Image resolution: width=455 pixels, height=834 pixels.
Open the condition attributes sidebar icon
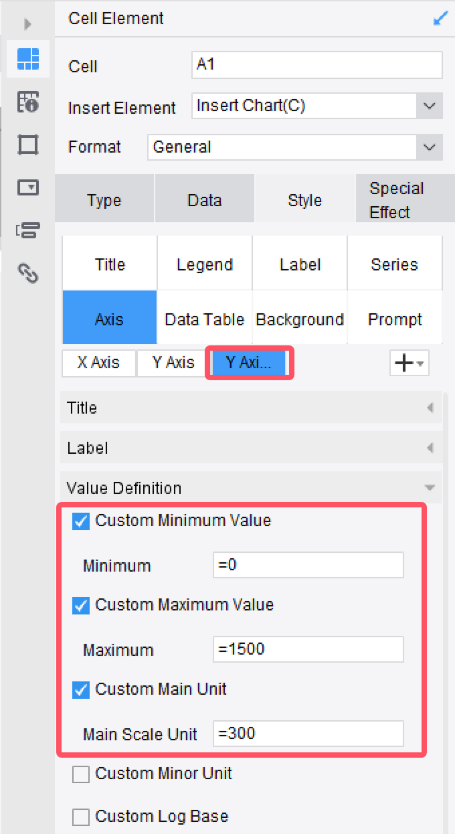pyautogui.click(x=28, y=230)
